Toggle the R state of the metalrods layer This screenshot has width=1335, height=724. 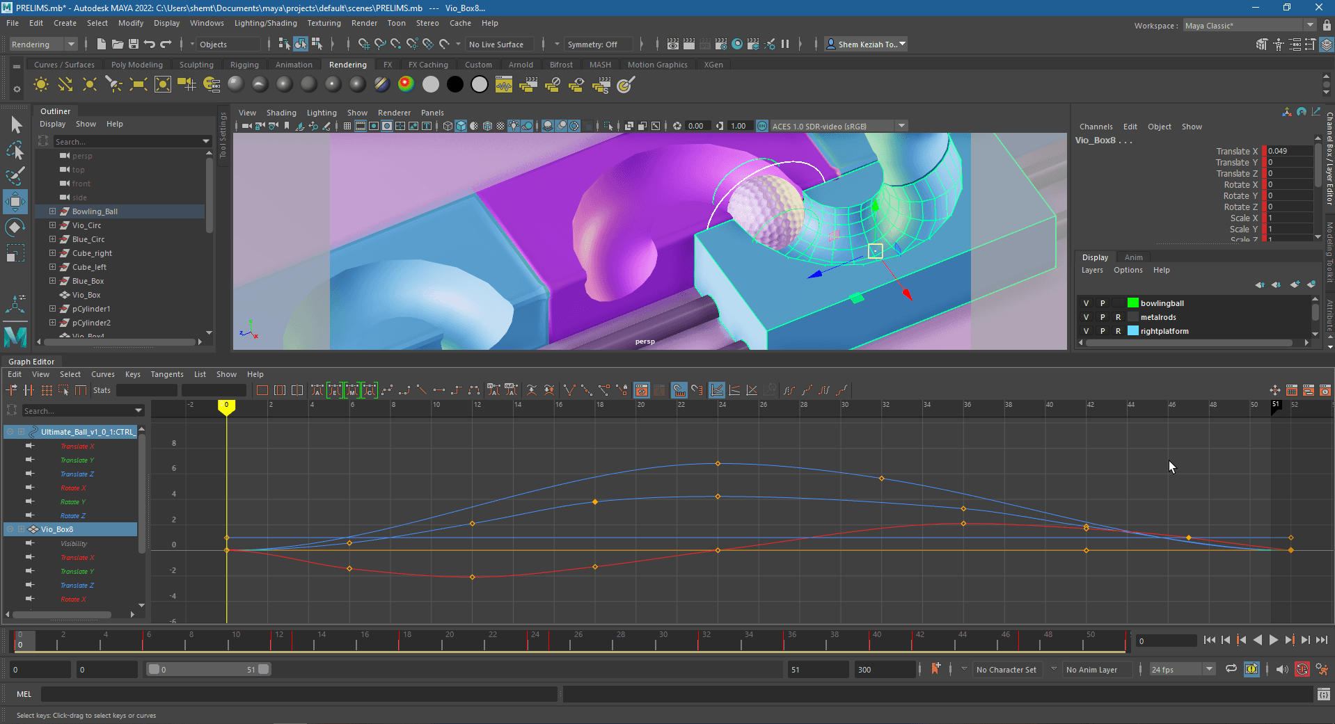point(1119,317)
